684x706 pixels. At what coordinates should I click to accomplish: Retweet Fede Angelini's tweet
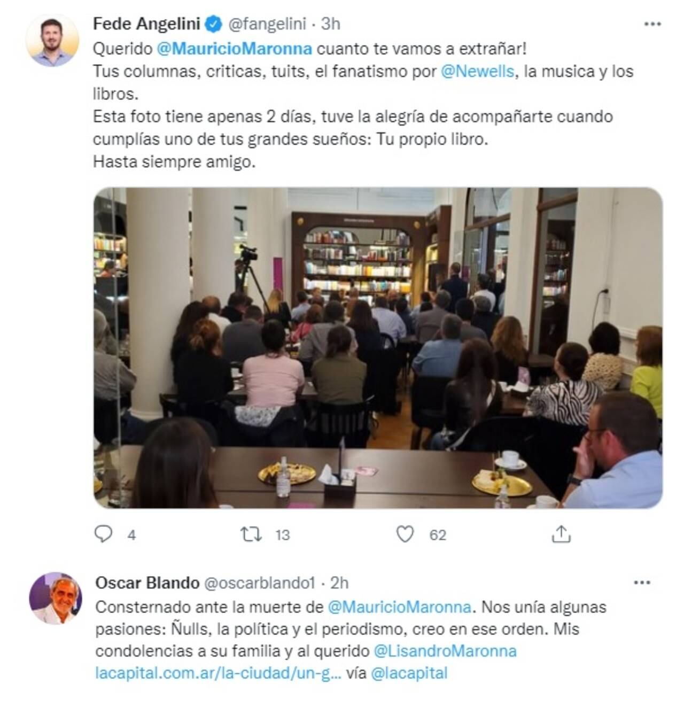tap(251, 534)
